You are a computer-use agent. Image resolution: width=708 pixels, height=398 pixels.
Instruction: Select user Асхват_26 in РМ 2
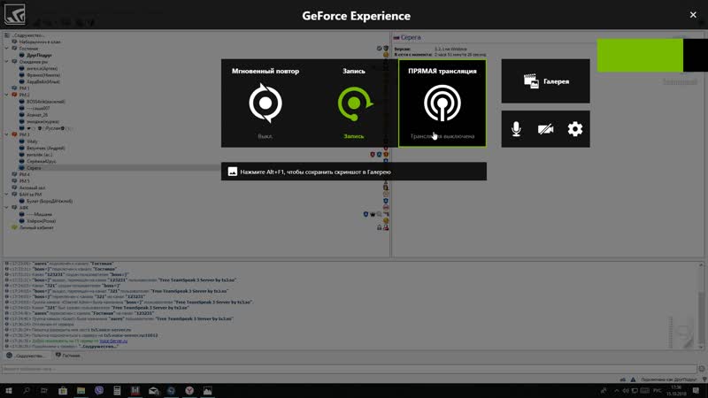(x=37, y=115)
